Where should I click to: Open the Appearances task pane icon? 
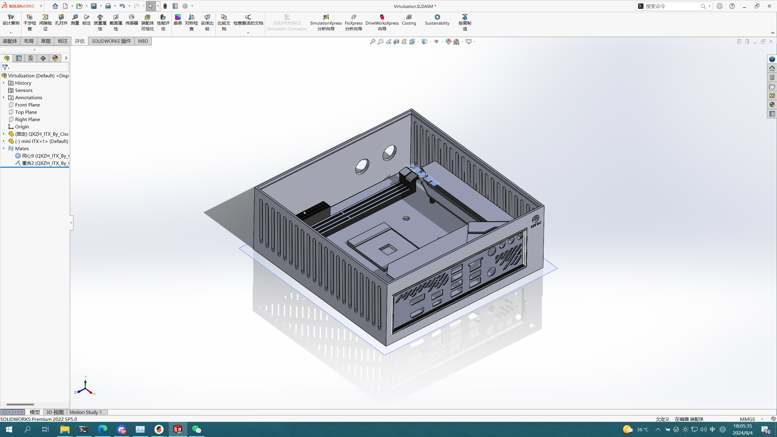point(772,105)
